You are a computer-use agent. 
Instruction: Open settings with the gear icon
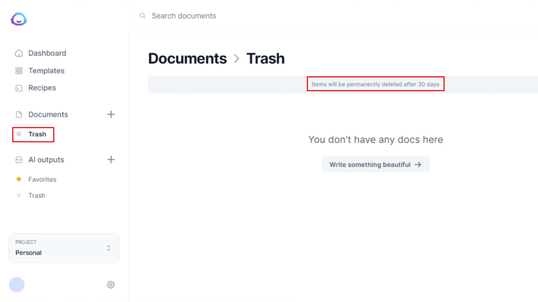click(x=111, y=285)
